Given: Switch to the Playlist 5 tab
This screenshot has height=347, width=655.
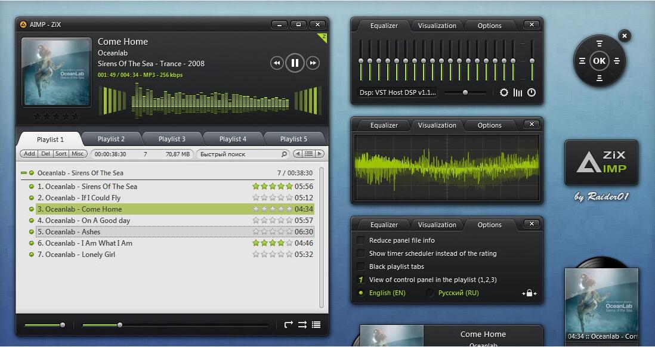Looking at the screenshot, I should click(293, 139).
